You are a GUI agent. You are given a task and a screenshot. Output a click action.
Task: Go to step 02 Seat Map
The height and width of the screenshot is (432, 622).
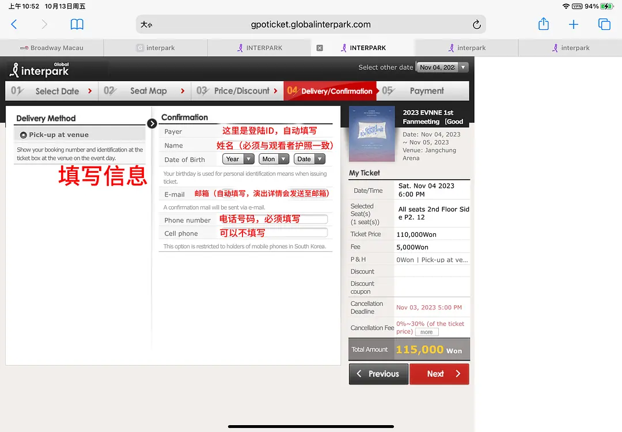pyautogui.click(x=145, y=91)
